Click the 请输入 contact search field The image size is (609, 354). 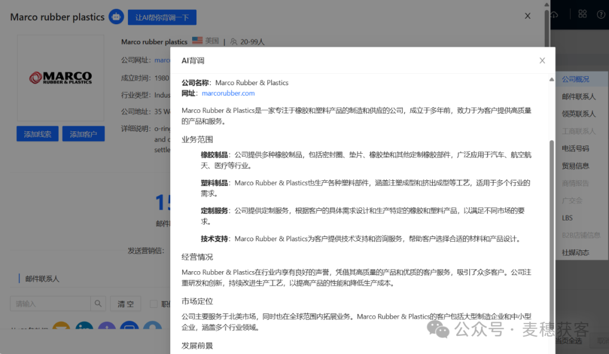pyautogui.click(x=51, y=304)
